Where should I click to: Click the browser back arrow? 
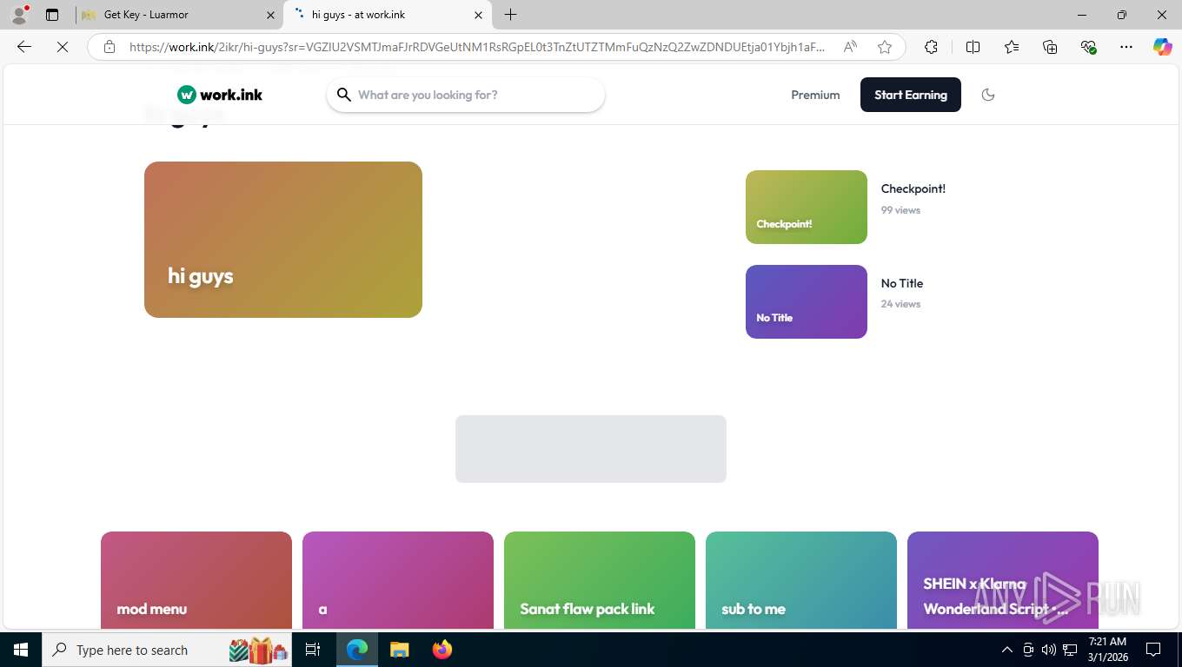24,47
